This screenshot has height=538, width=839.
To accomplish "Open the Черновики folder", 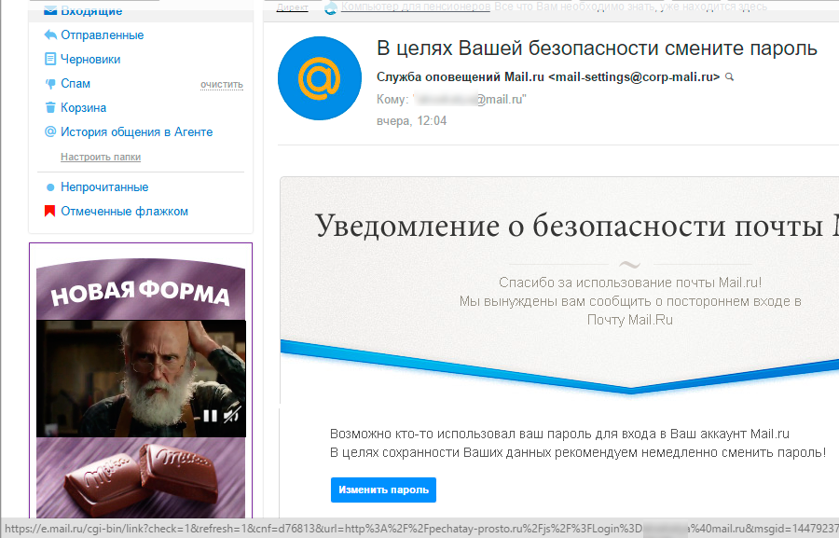I will 90,60.
